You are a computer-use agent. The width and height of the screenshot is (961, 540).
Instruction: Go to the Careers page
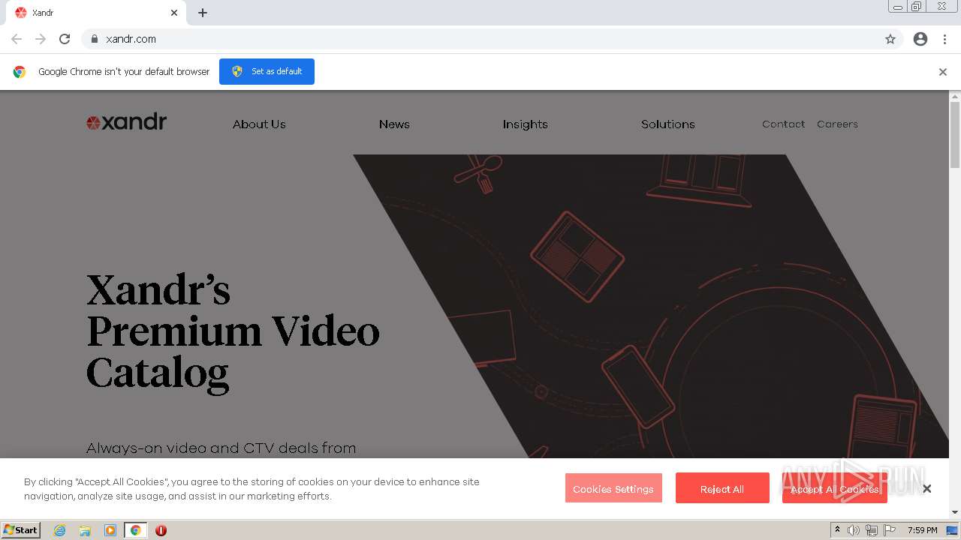tap(837, 124)
